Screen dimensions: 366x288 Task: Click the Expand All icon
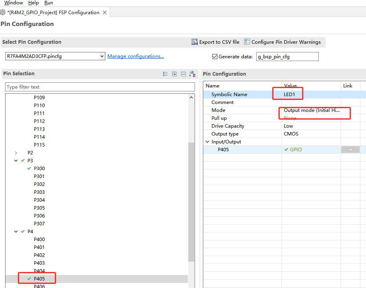coord(175,74)
